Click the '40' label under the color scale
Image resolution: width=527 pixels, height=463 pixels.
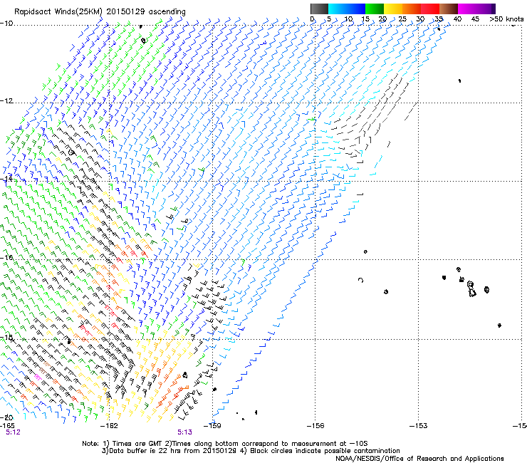pos(457,19)
